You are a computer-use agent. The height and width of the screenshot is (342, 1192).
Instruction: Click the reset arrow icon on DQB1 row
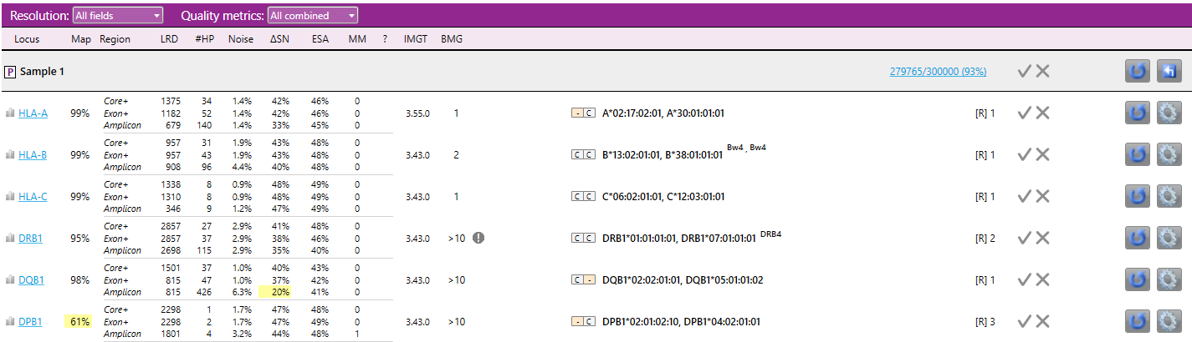(1138, 279)
